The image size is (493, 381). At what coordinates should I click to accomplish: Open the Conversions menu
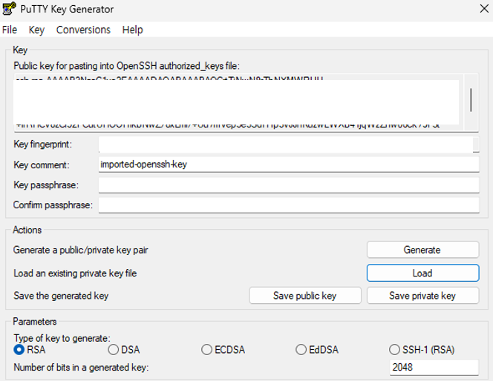(x=83, y=30)
